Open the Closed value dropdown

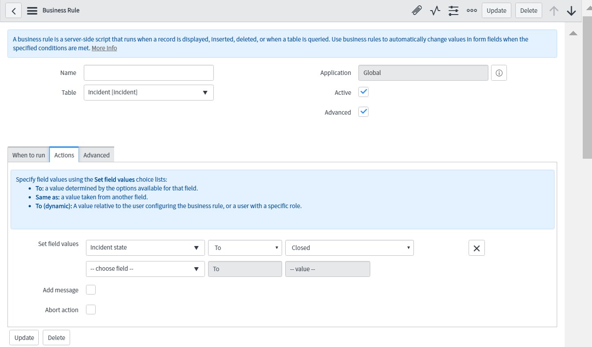(349, 248)
